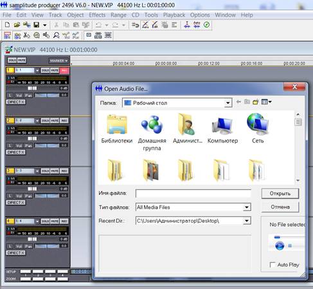Click the Открыть button
Image resolution: width=313 pixels, height=289 pixels.
280,194
